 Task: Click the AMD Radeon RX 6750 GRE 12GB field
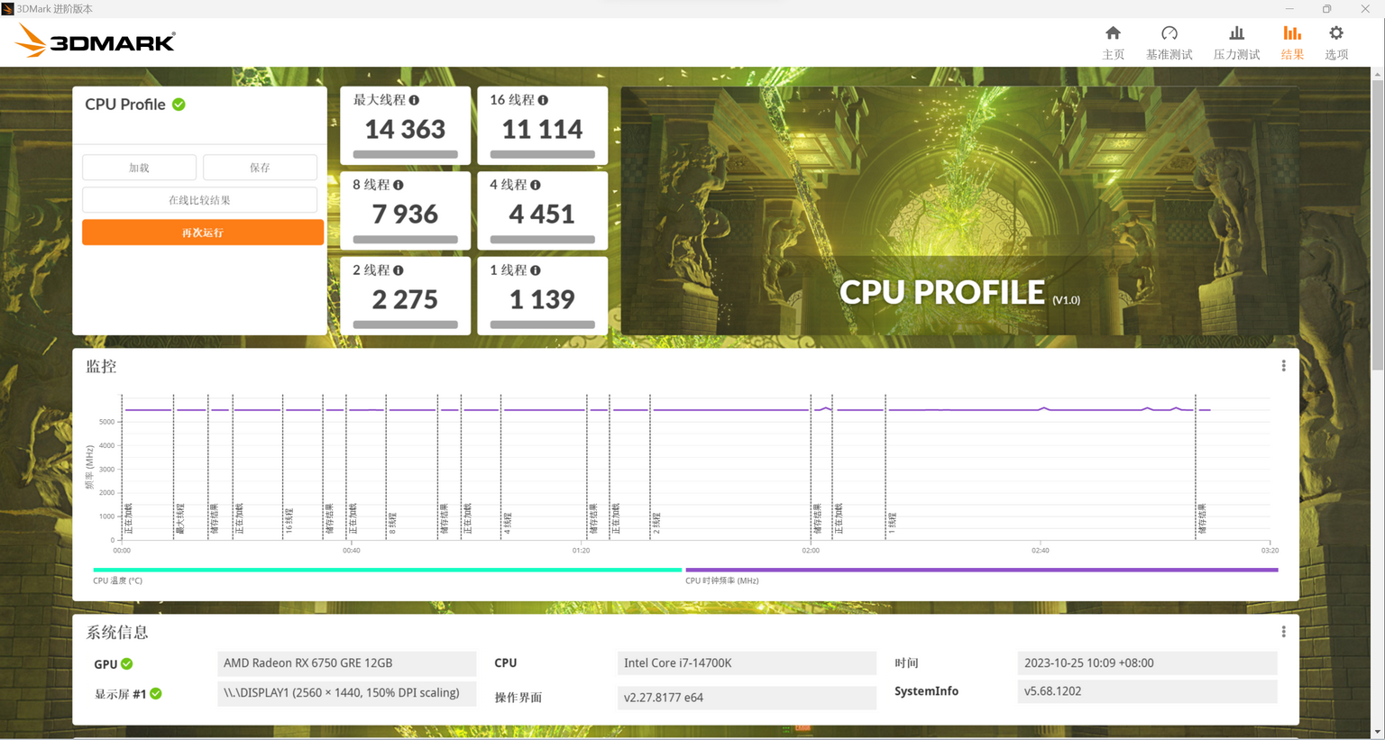(x=346, y=663)
